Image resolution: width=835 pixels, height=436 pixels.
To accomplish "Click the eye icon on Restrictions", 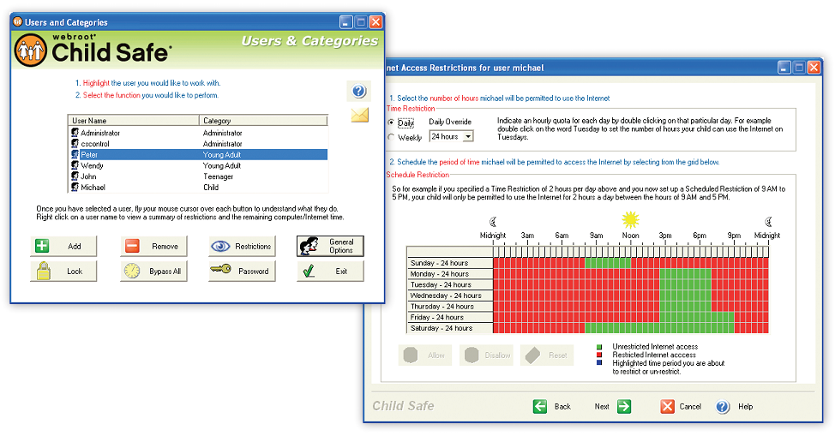I will click(220, 246).
